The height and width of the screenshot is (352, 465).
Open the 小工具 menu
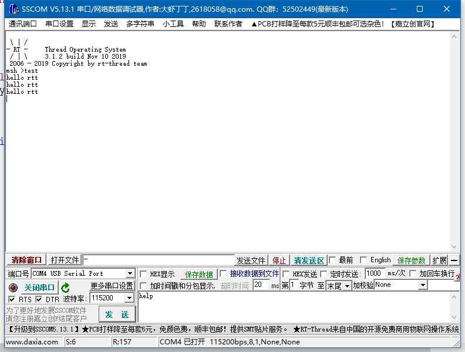click(x=173, y=23)
